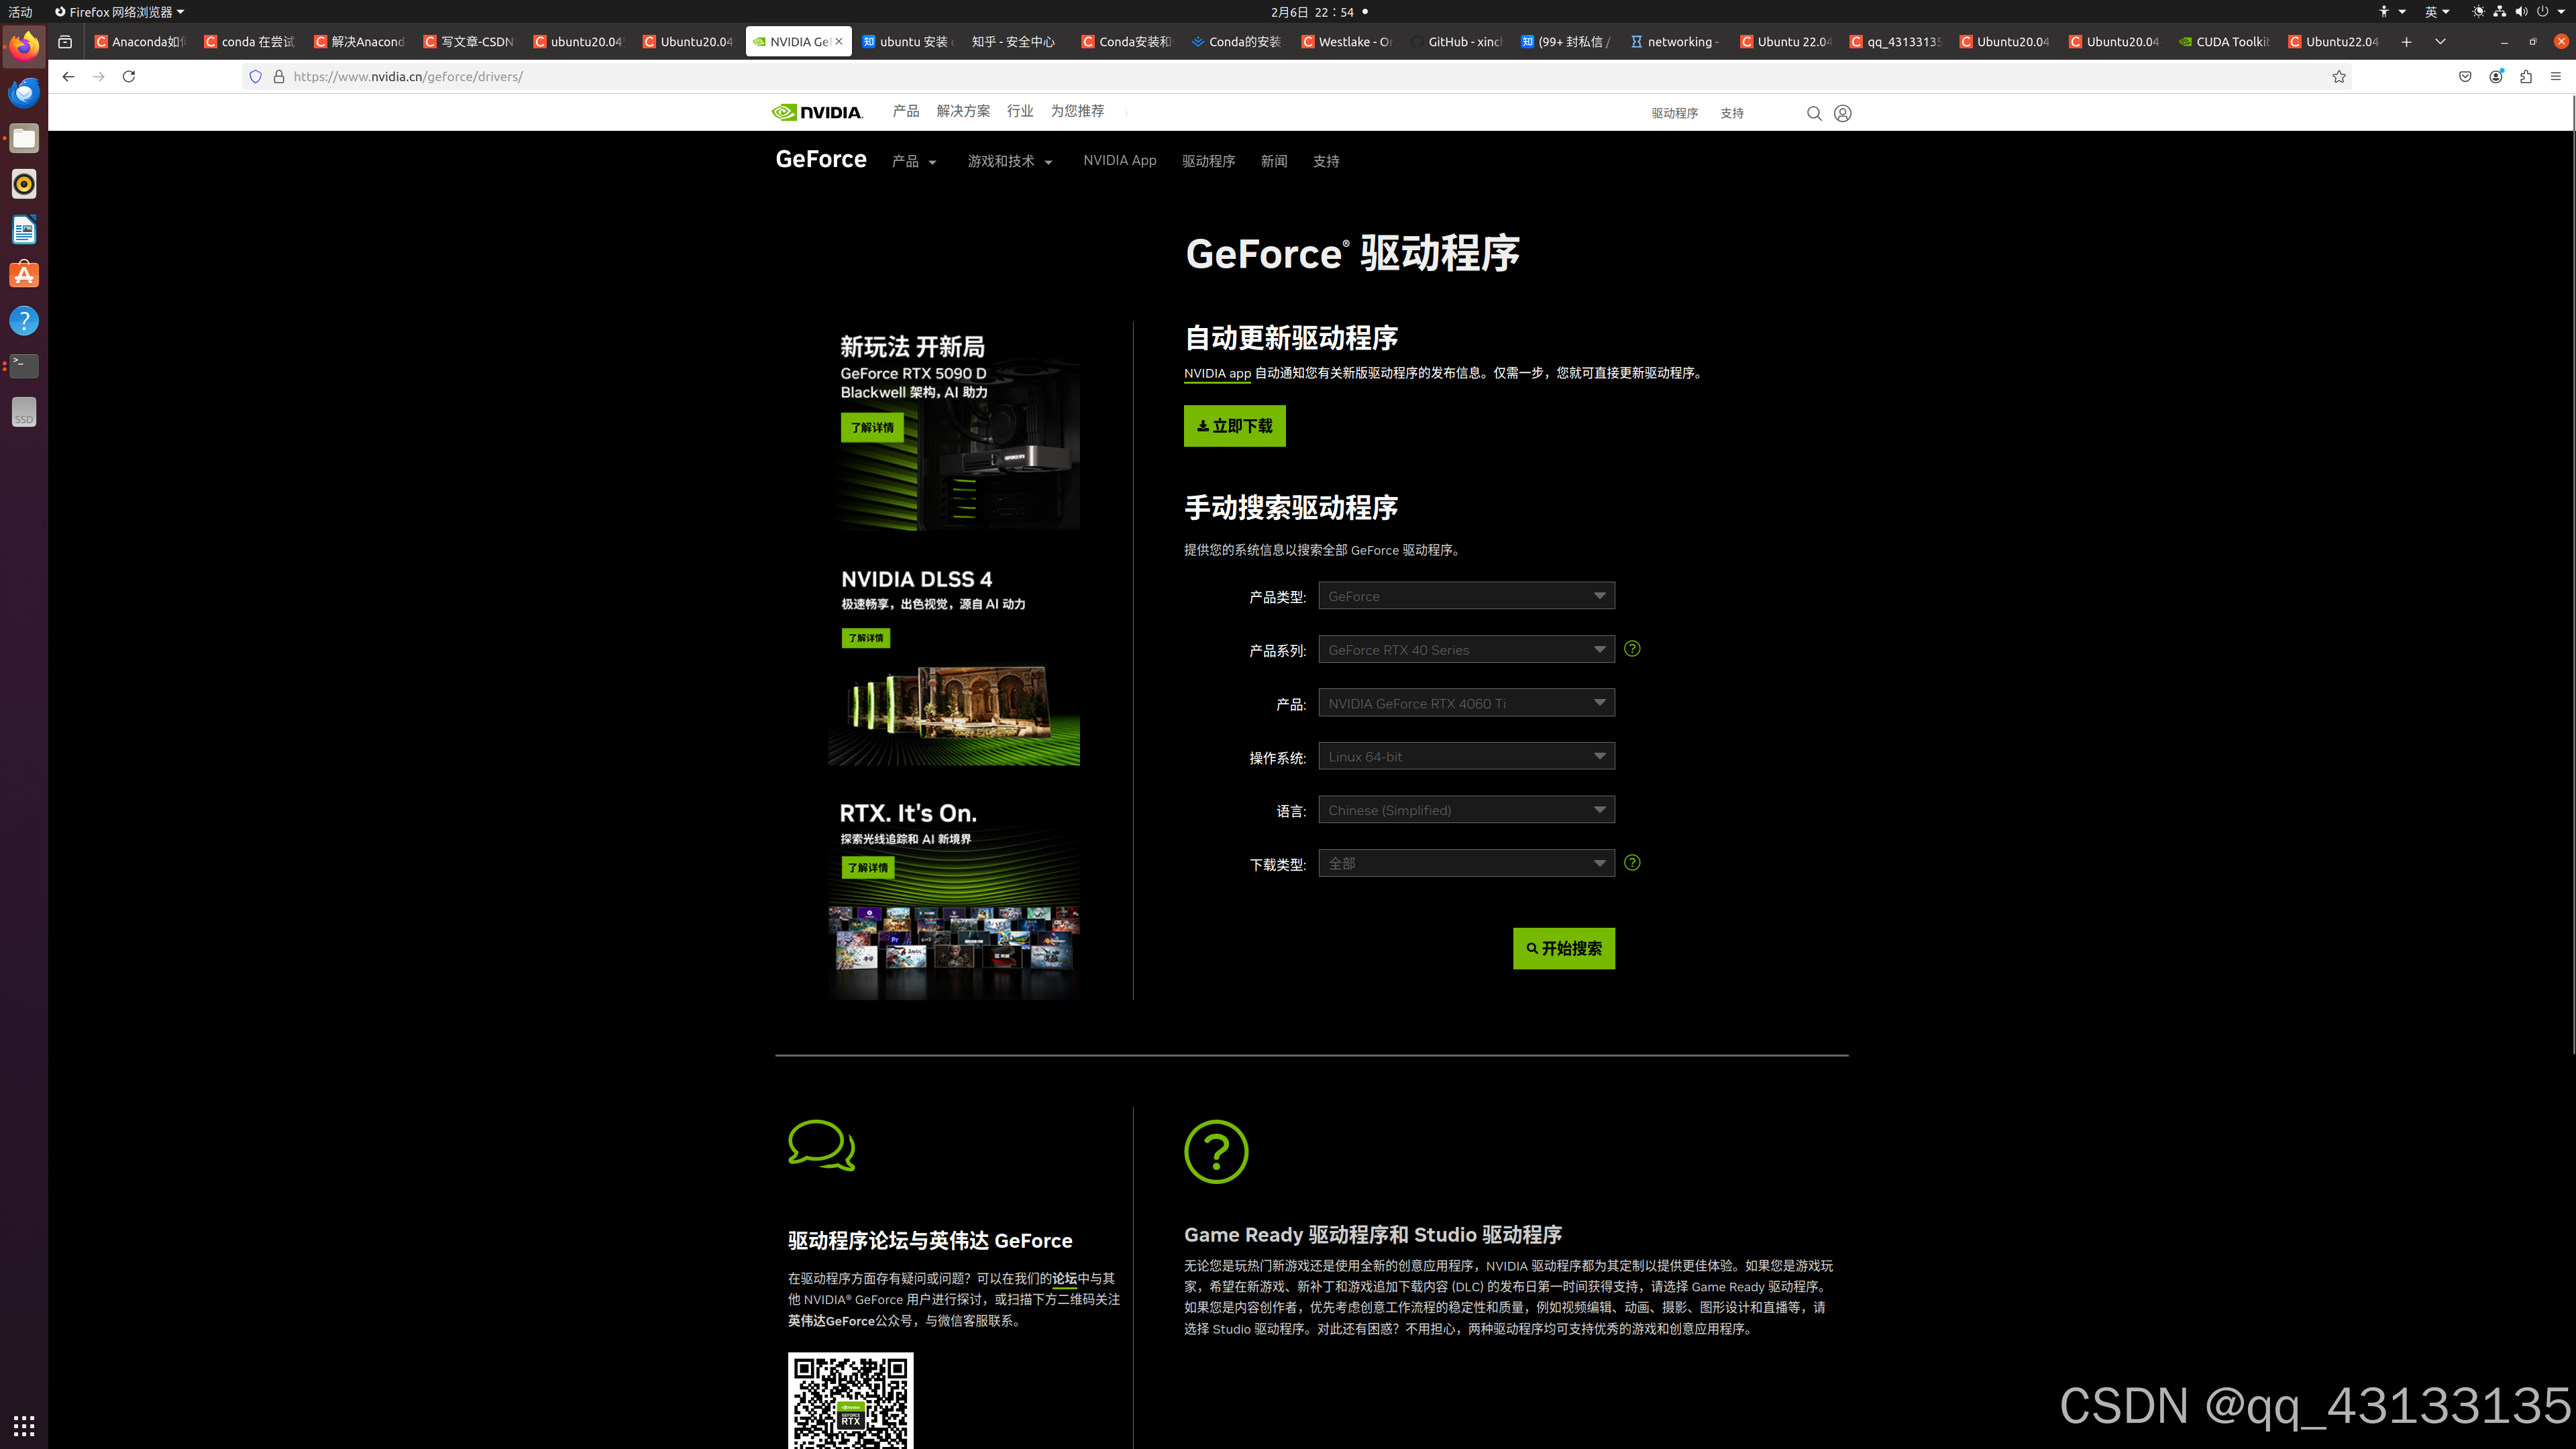Go back with browser back arrow
Screen dimensions: 2576x1449
(x=68, y=76)
